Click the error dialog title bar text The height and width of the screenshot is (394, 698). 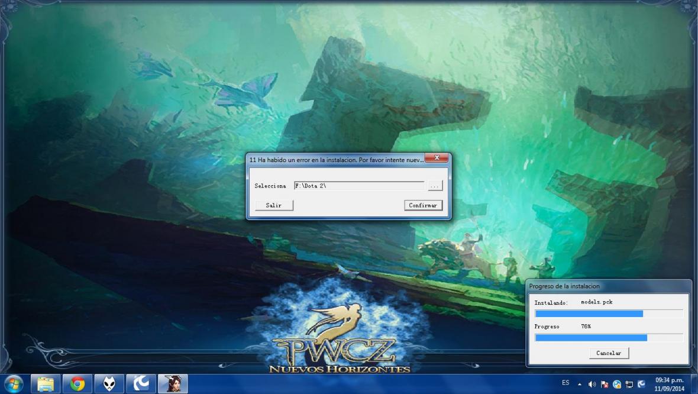(x=336, y=159)
